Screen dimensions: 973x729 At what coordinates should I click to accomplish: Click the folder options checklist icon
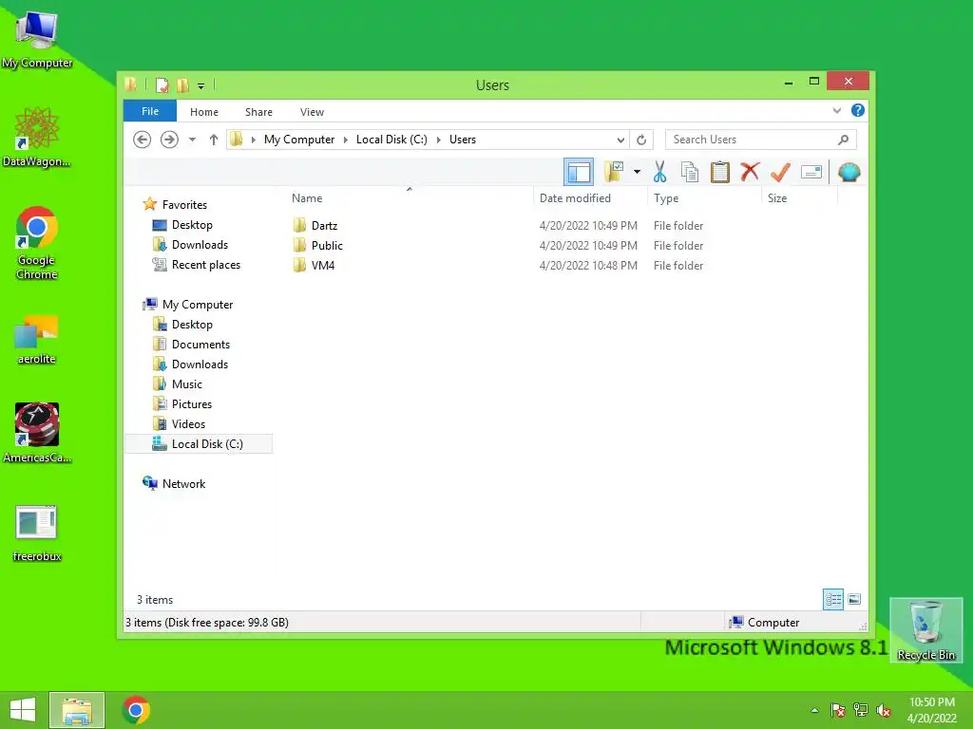(614, 172)
